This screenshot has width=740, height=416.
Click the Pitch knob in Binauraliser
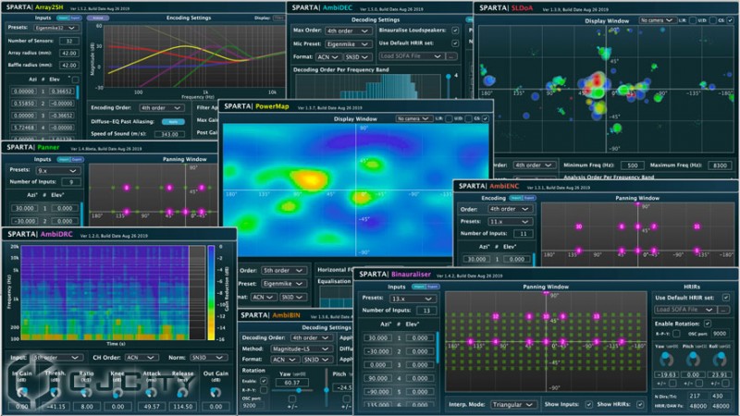click(693, 360)
